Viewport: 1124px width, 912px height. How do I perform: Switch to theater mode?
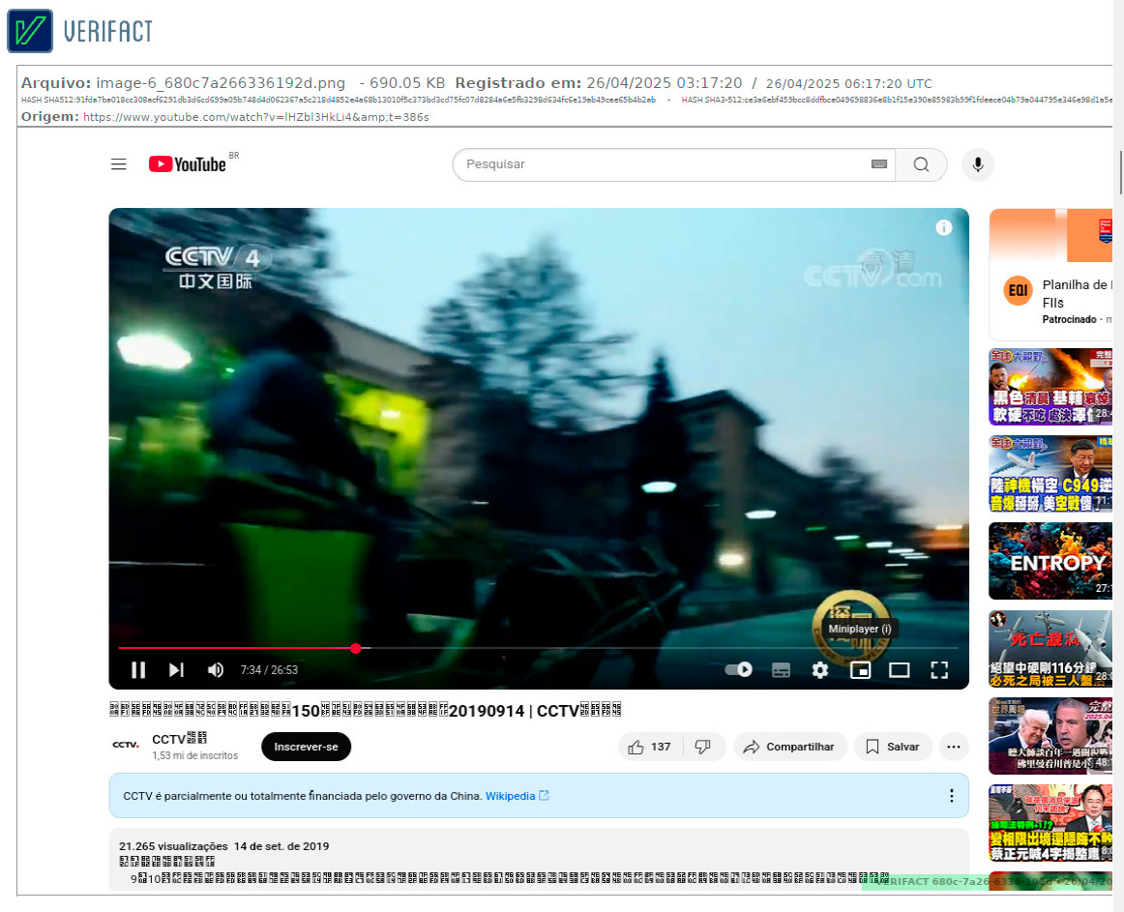click(x=899, y=669)
